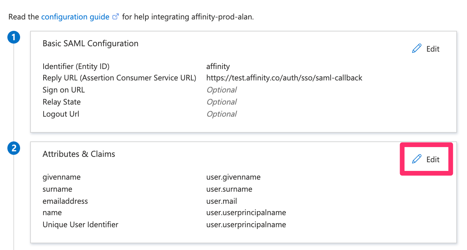Image resolution: width=467 pixels, height=250 pixels.
Task: Click the numbered badge beside Attributes & Claims
Action: (x=14, y=148)
